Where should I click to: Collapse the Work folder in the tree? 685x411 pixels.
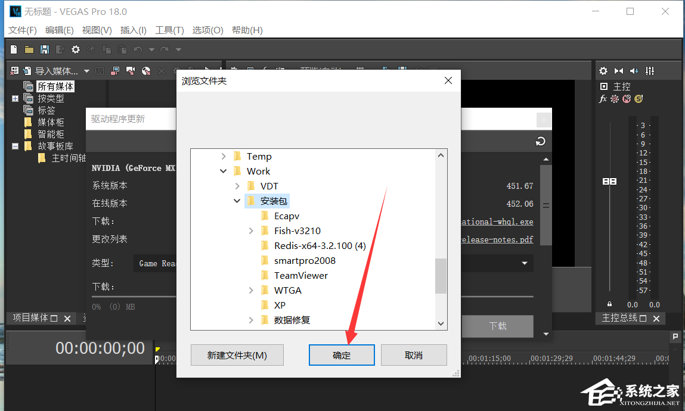point(223,171)
